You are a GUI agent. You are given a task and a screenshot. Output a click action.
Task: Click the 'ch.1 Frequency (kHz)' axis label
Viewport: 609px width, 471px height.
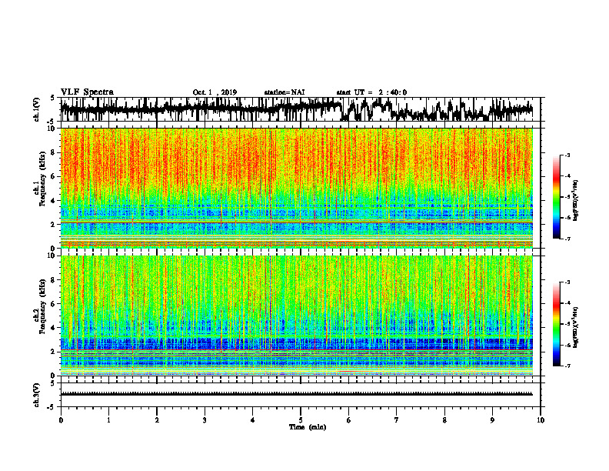40,179
